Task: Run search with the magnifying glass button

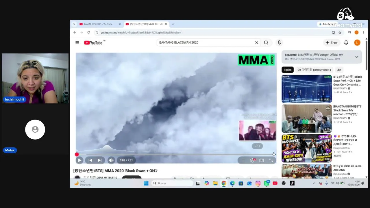Action: click(266, 42)
